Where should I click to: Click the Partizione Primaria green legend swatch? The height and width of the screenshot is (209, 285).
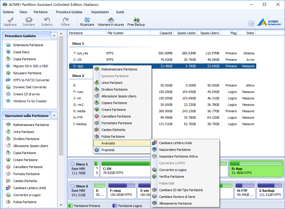click(71, 205)
